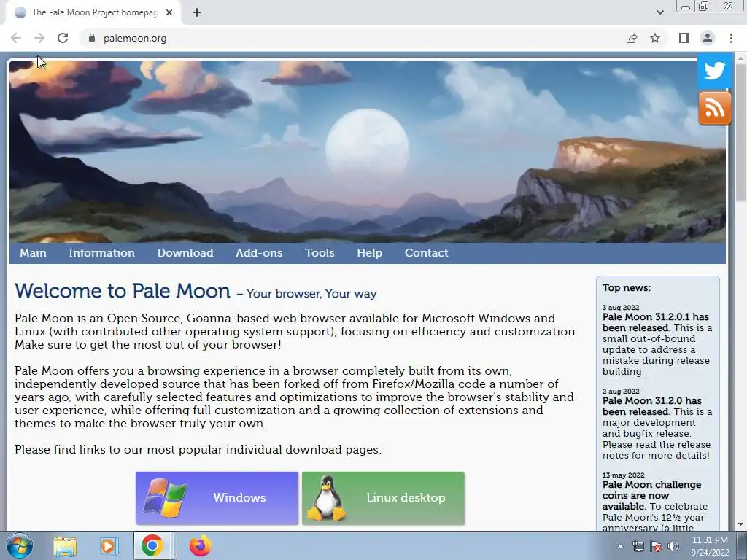Open the Information menu
Screen dimensions: 747x560
[102, 253]
